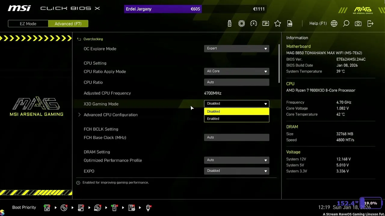Screen dimensions: 385x216
Task: Click the Motherboard heading in Information panel
Action: tap(298, 46)
